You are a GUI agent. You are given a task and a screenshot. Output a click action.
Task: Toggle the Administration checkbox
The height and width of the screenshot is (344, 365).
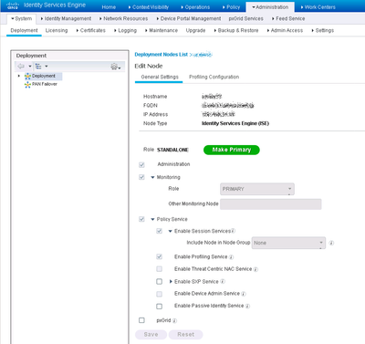[x=141, y=164]
